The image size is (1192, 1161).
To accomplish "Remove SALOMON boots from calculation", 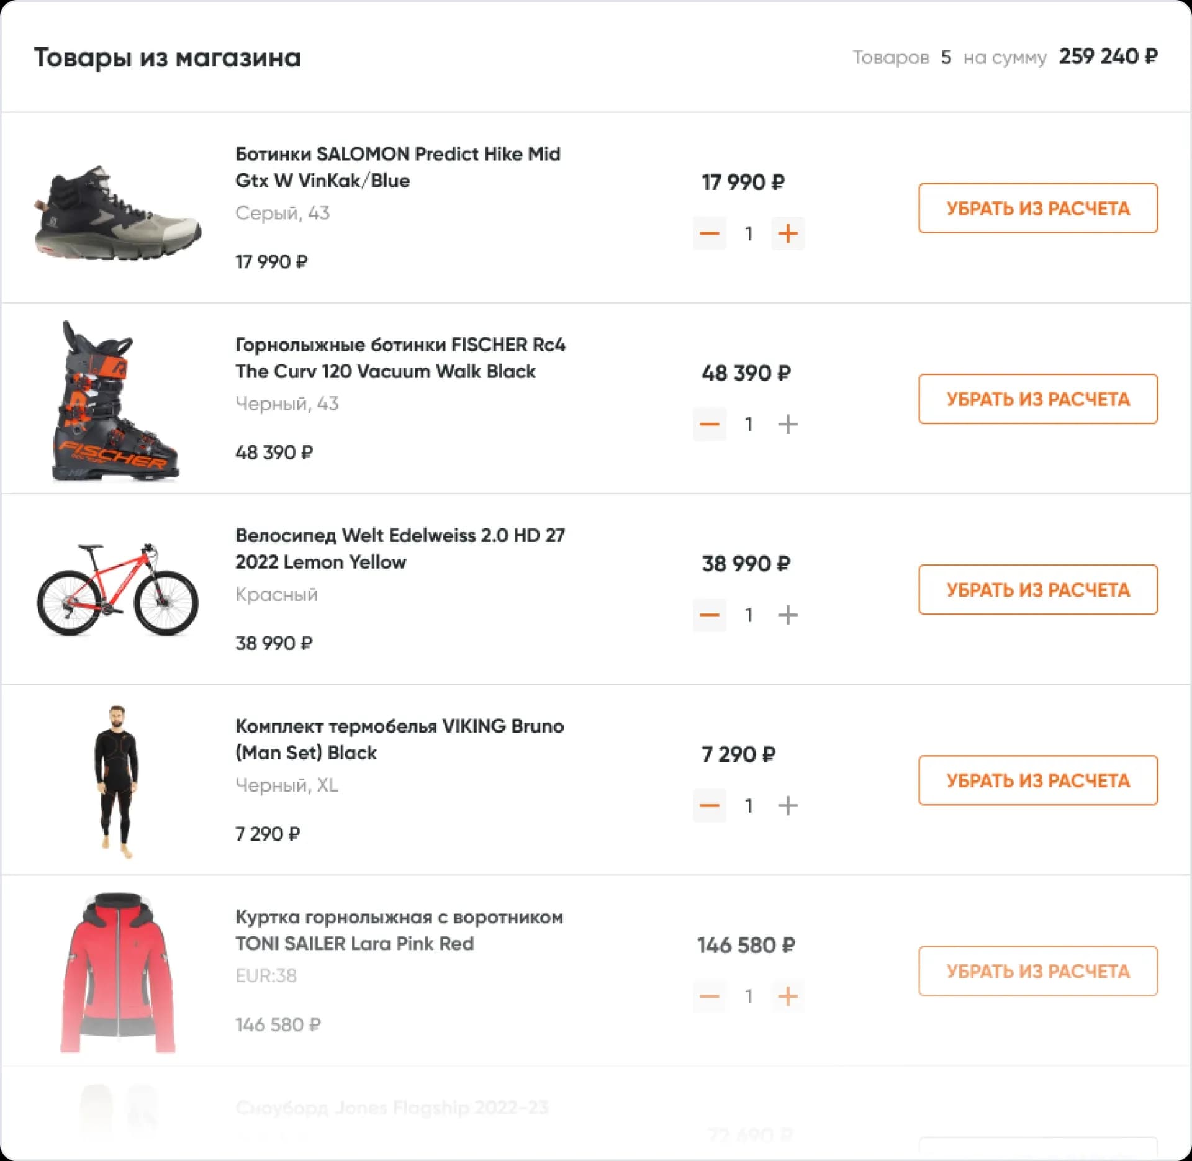I will click(x=1037, y=208).
